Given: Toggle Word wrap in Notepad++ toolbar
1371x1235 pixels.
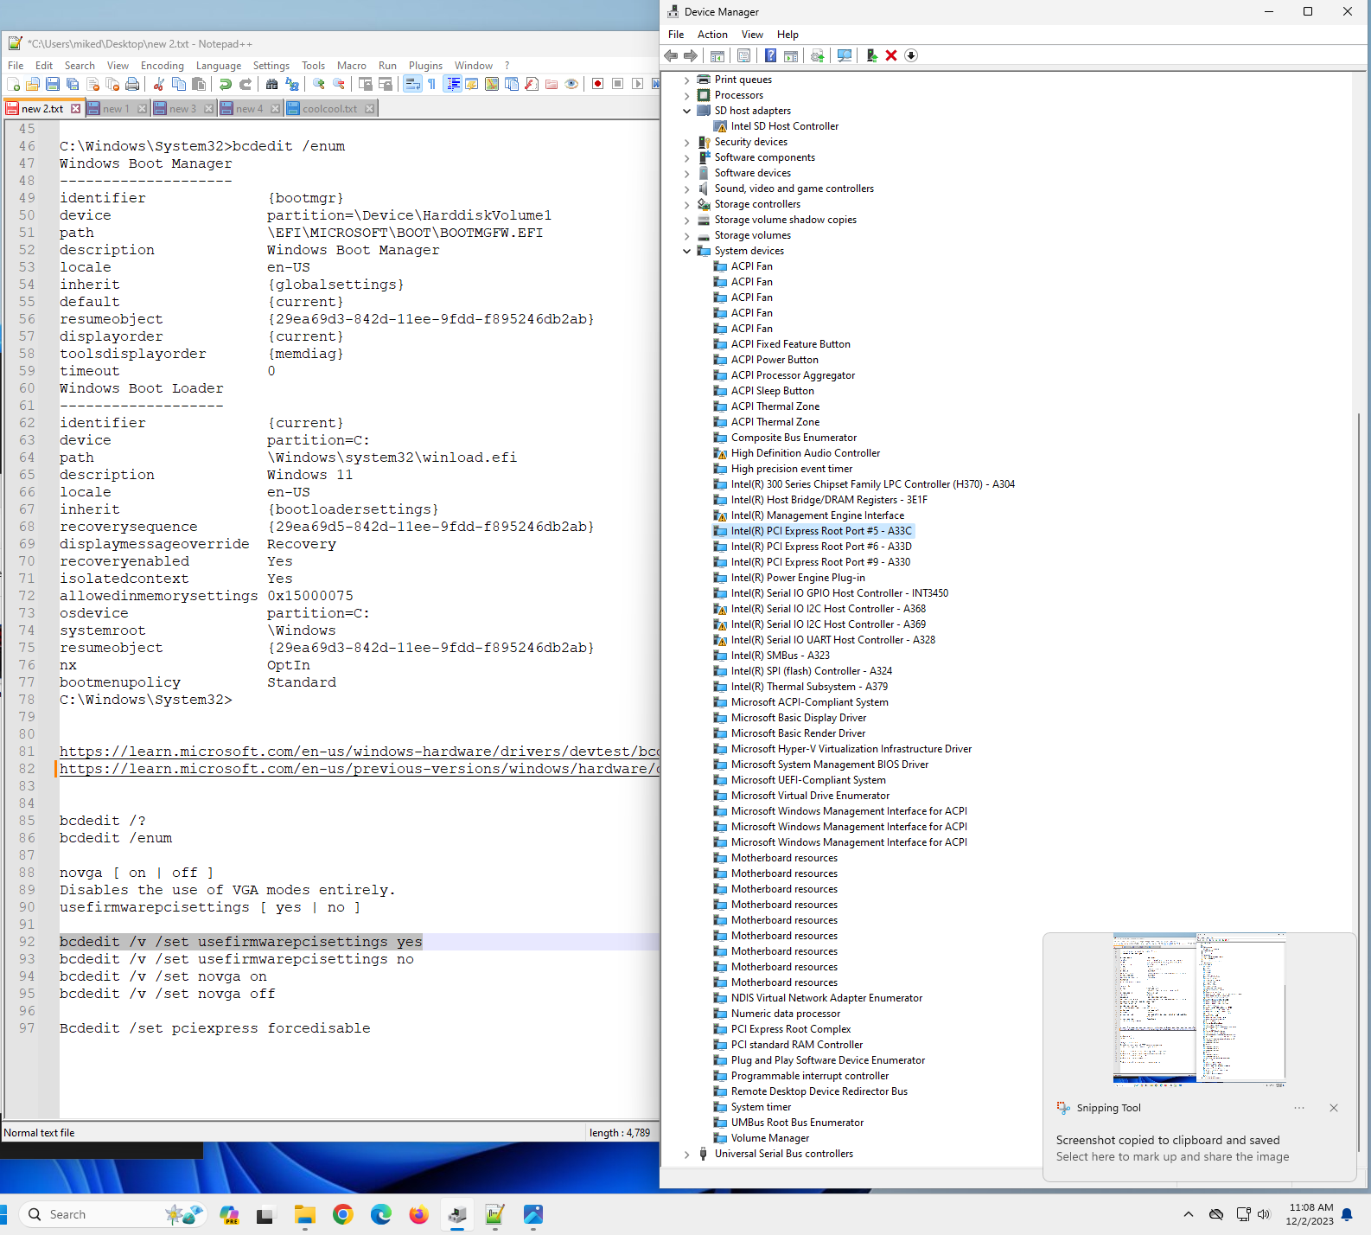Looking at the screenshot, I should pyautogui.click(x=412, y=84).
